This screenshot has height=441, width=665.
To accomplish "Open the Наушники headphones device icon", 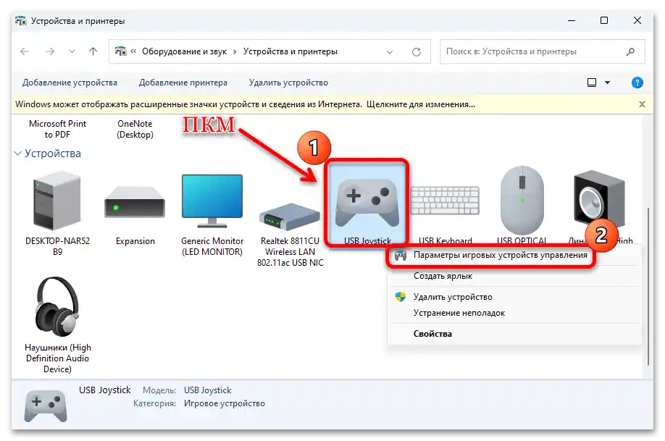I will pyautogui.click(x=57, y=307).
